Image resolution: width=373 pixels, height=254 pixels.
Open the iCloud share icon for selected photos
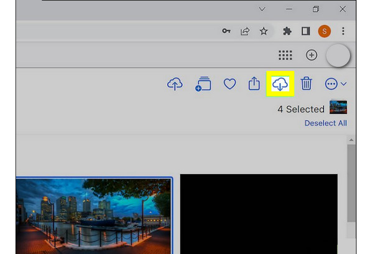pos(254,84)
